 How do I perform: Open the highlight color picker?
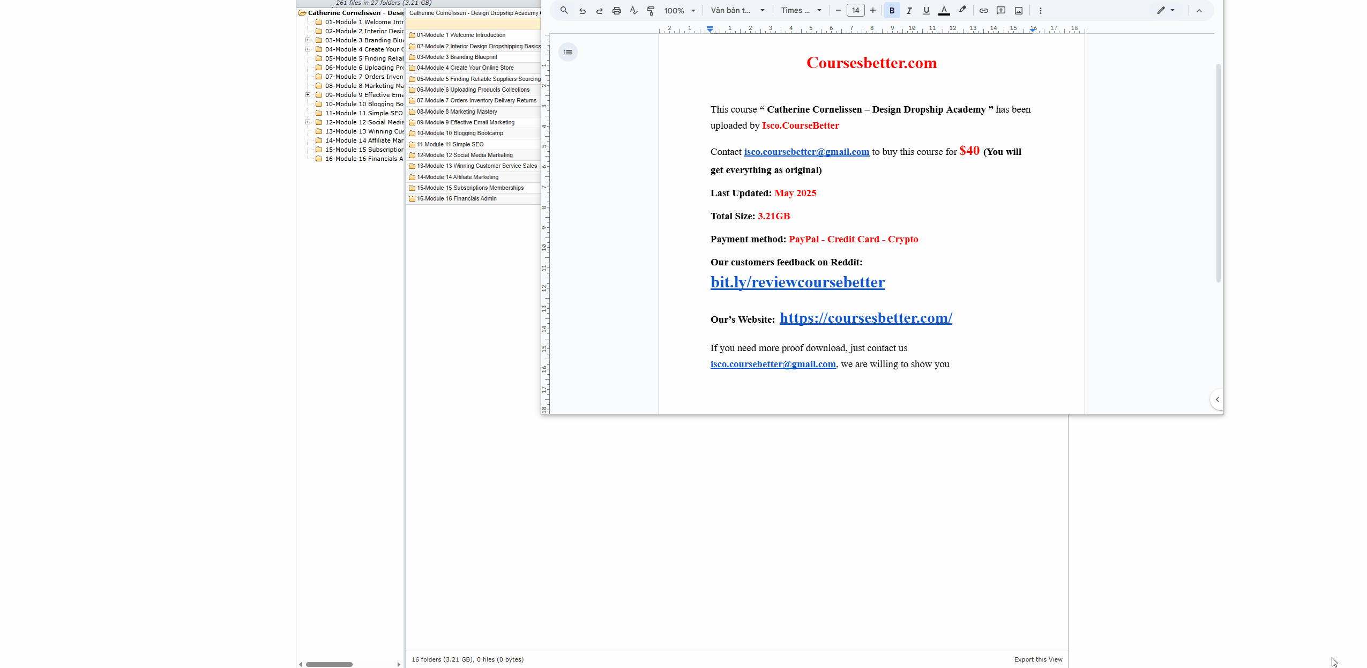click(x=962, y=10)
